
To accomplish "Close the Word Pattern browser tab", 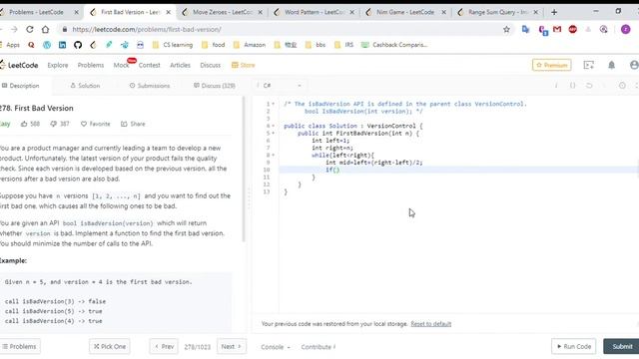I will click(352, 12).
